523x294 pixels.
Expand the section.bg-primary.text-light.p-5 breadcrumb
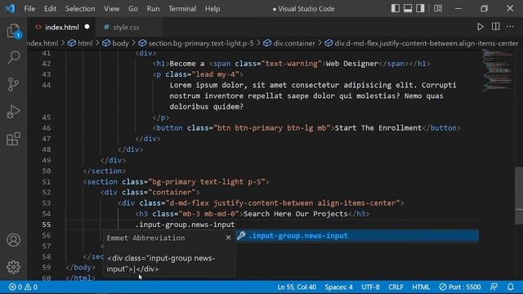coord(196,43)
